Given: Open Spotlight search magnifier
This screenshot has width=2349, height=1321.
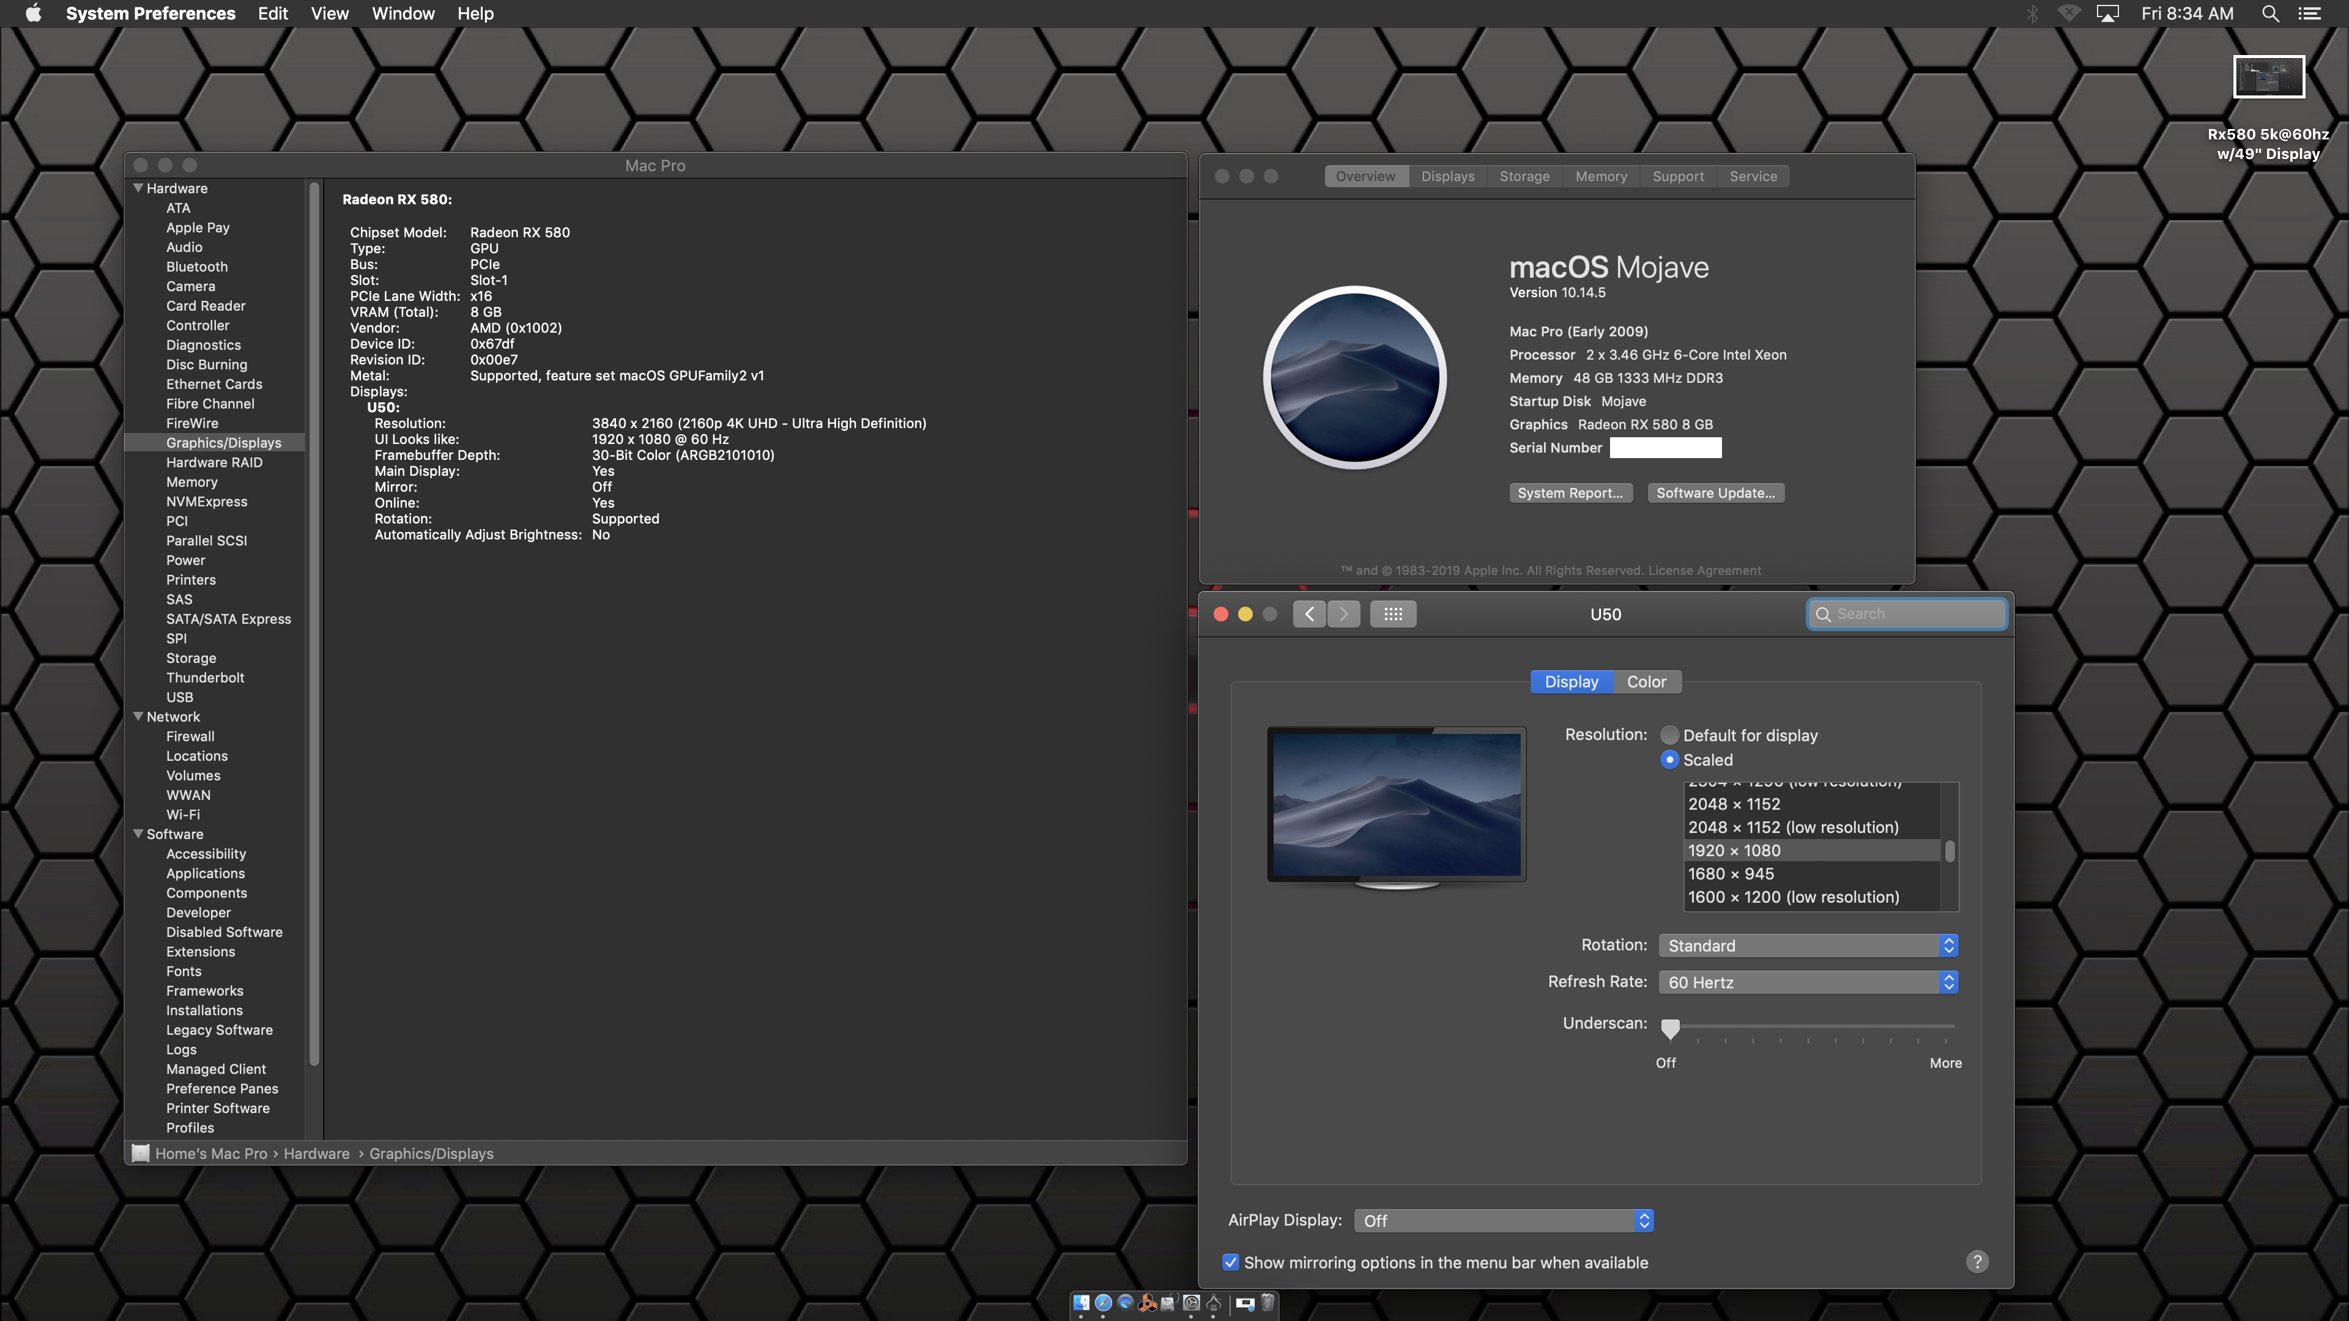Looking at the screenshot, I should [2271, 13].
